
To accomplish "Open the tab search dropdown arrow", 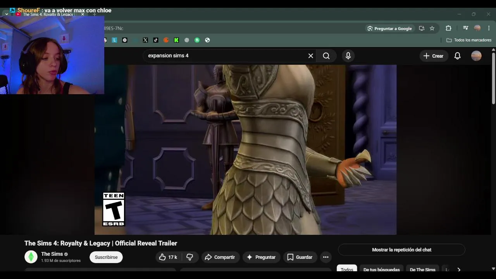I will [7, 14].
